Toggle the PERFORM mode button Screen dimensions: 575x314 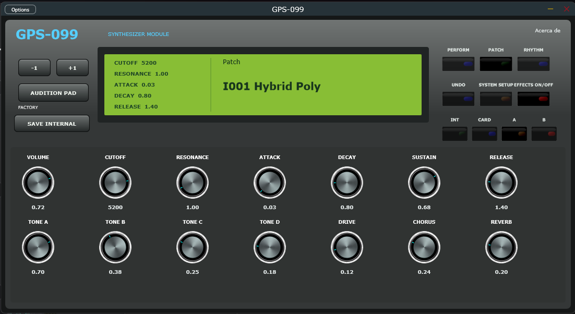[x=459, y=64]
